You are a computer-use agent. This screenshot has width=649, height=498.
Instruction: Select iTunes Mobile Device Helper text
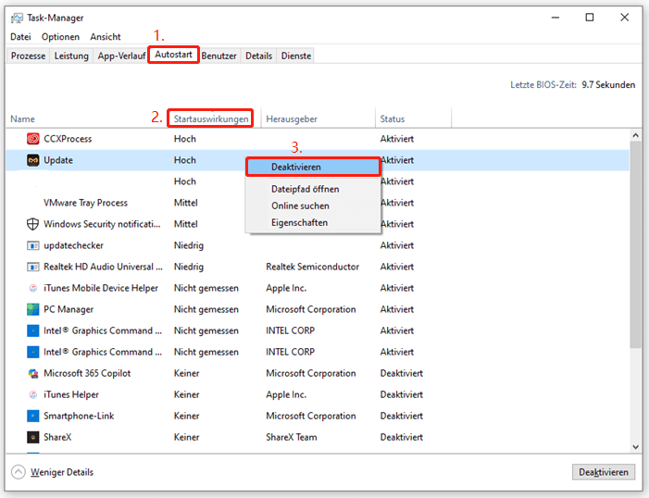[x=101, y=288]
